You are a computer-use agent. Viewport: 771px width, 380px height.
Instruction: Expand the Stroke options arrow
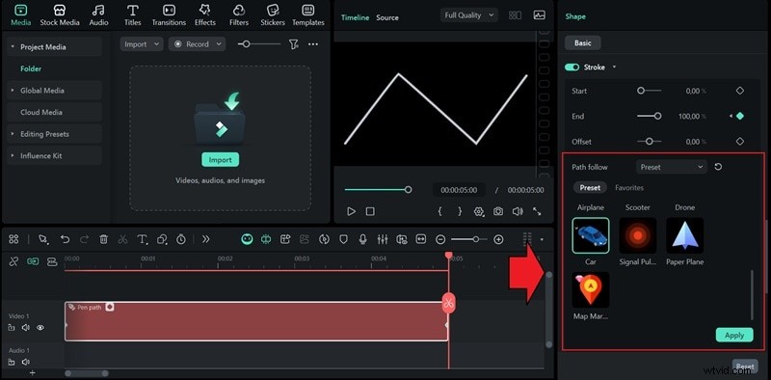tap(614, 67)
